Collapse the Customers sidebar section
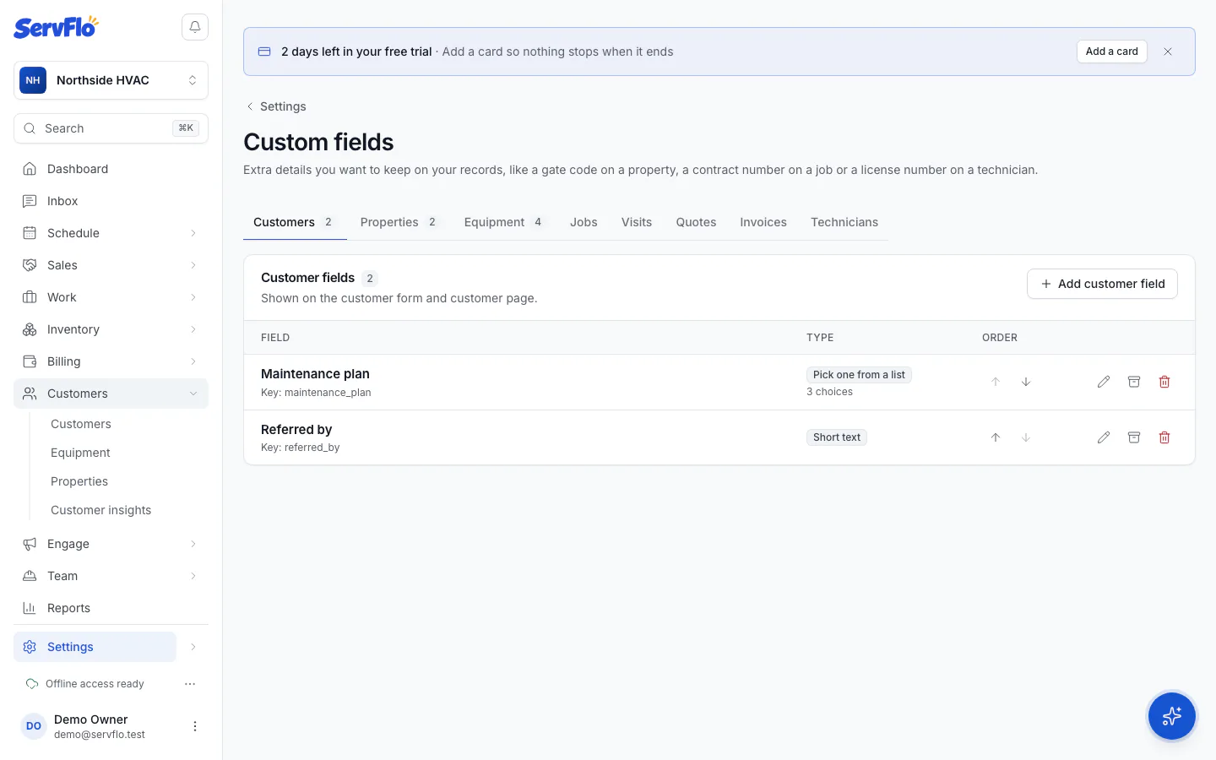This screenshot has height=760, width=1216. pyautogui.click(x=111, y=394)
